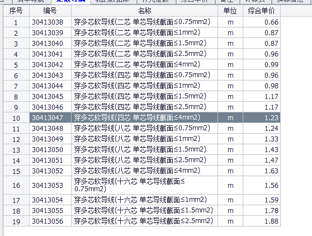Select code cell 30413041
312x236 pixels.
click(x=50, y=54)
